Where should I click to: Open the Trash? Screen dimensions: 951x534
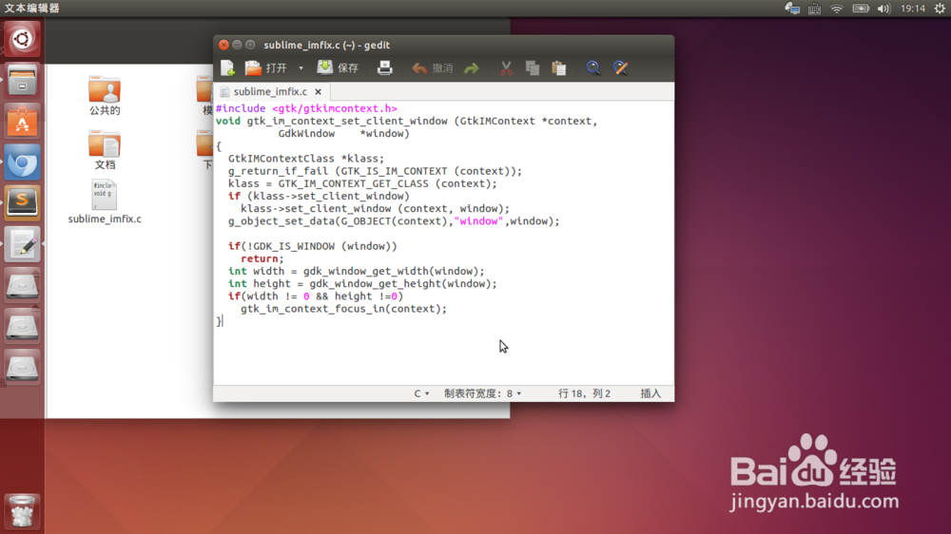(x=23, y=510)
